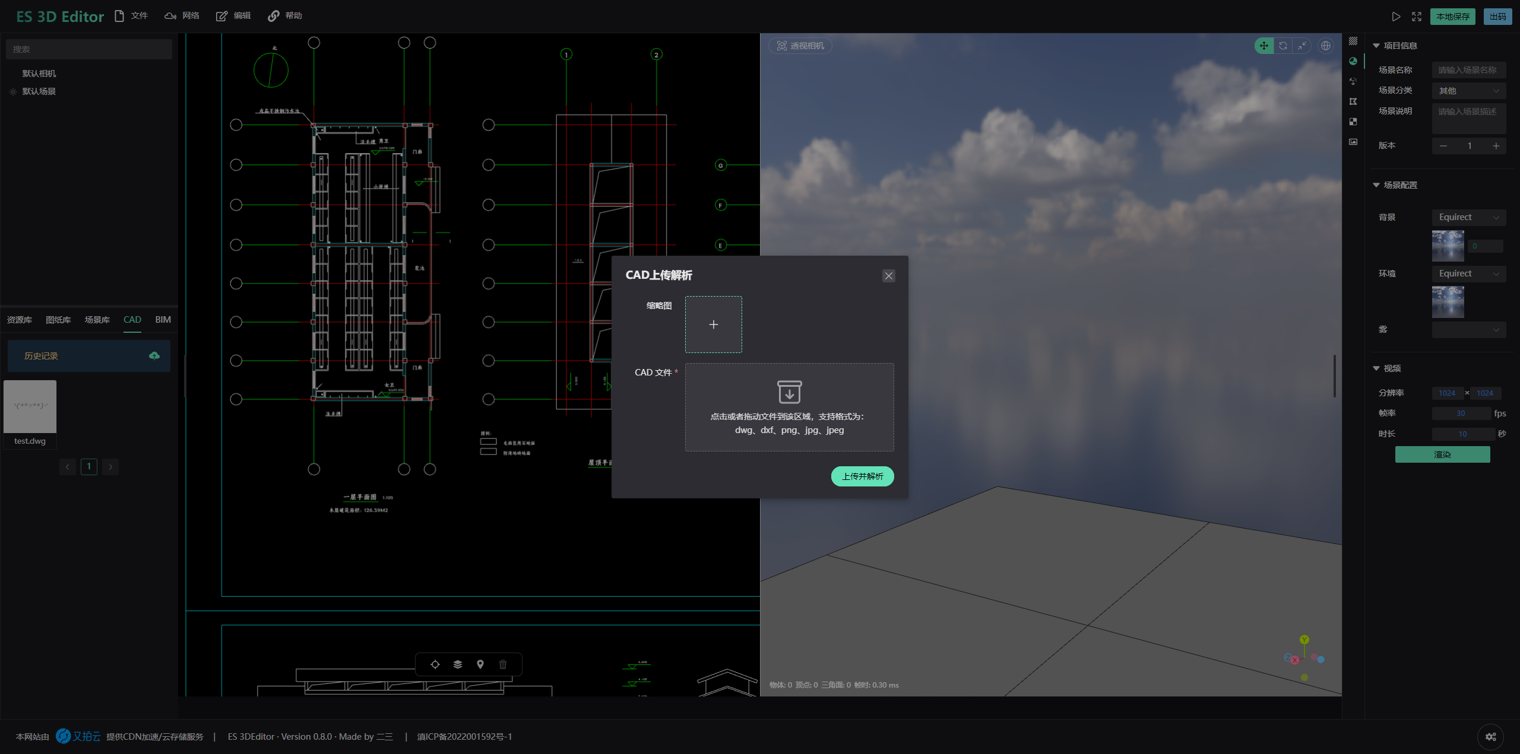Select the scale transform tool
1520x754 pixels.
(1302, 46)
